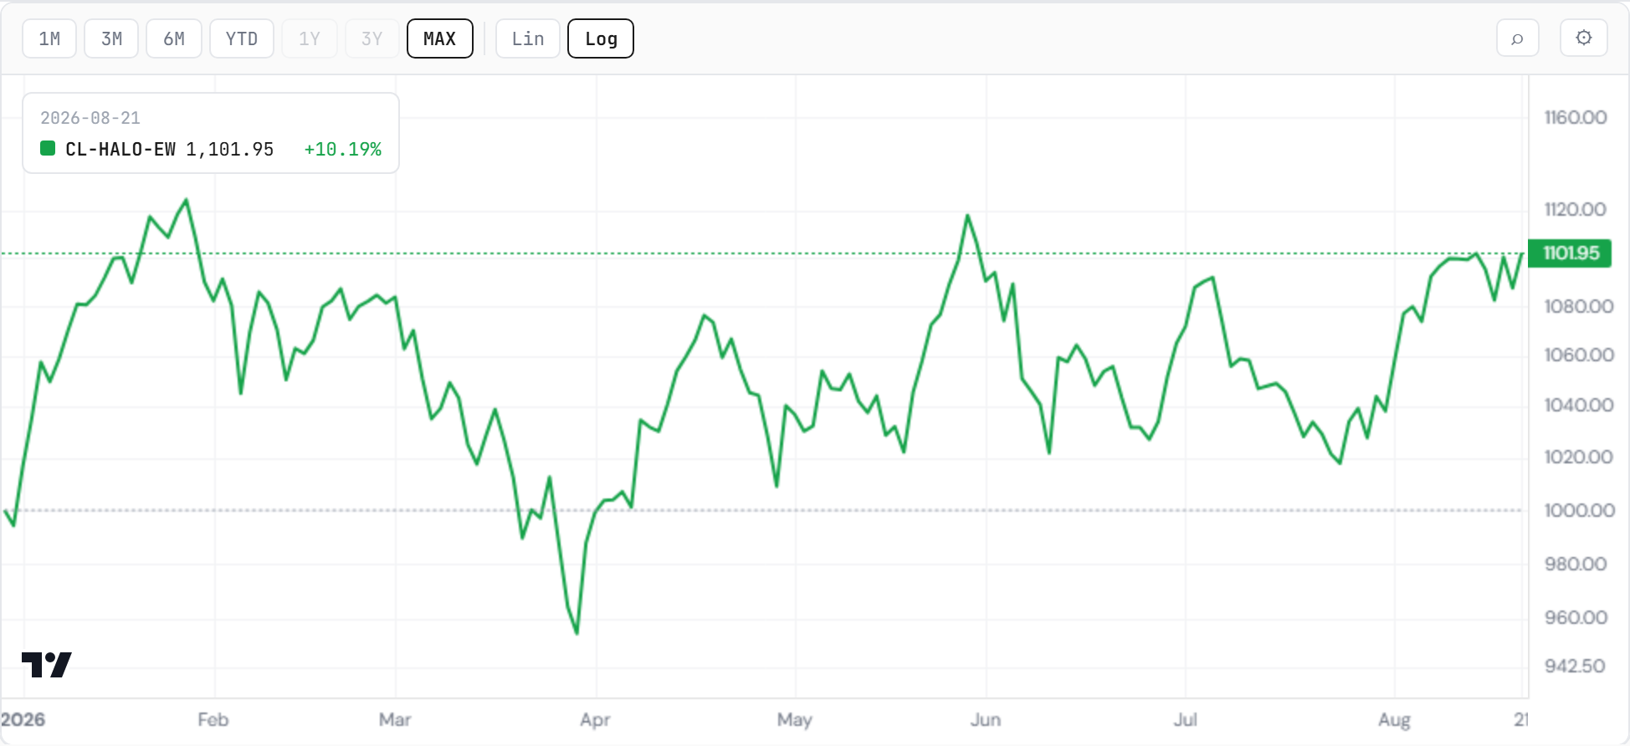Screen dimensions: 1630x746
Task: Click the 1120.00 price axis label
Action: tap(1576, 210)
